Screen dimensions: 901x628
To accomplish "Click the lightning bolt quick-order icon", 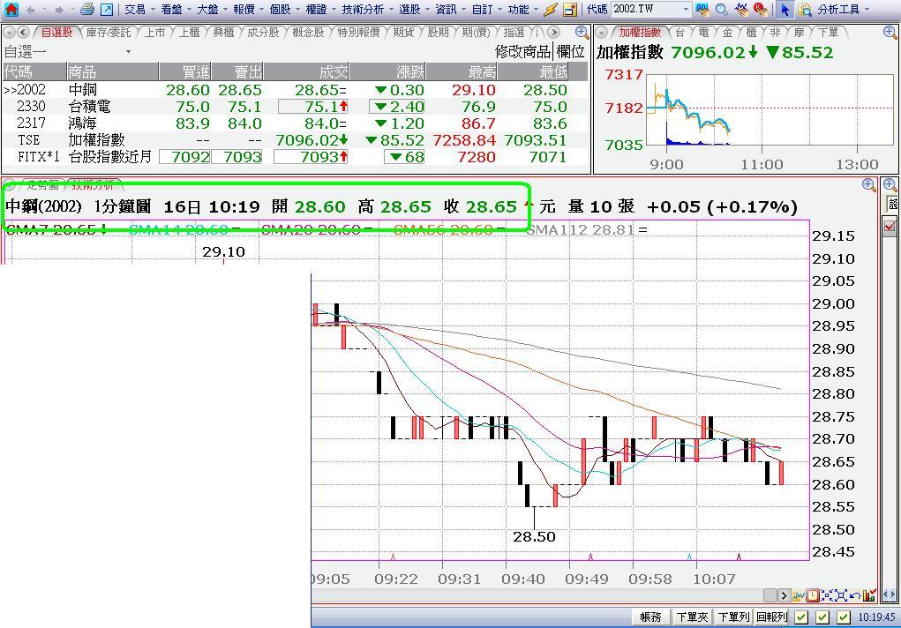I will [551, 9].
